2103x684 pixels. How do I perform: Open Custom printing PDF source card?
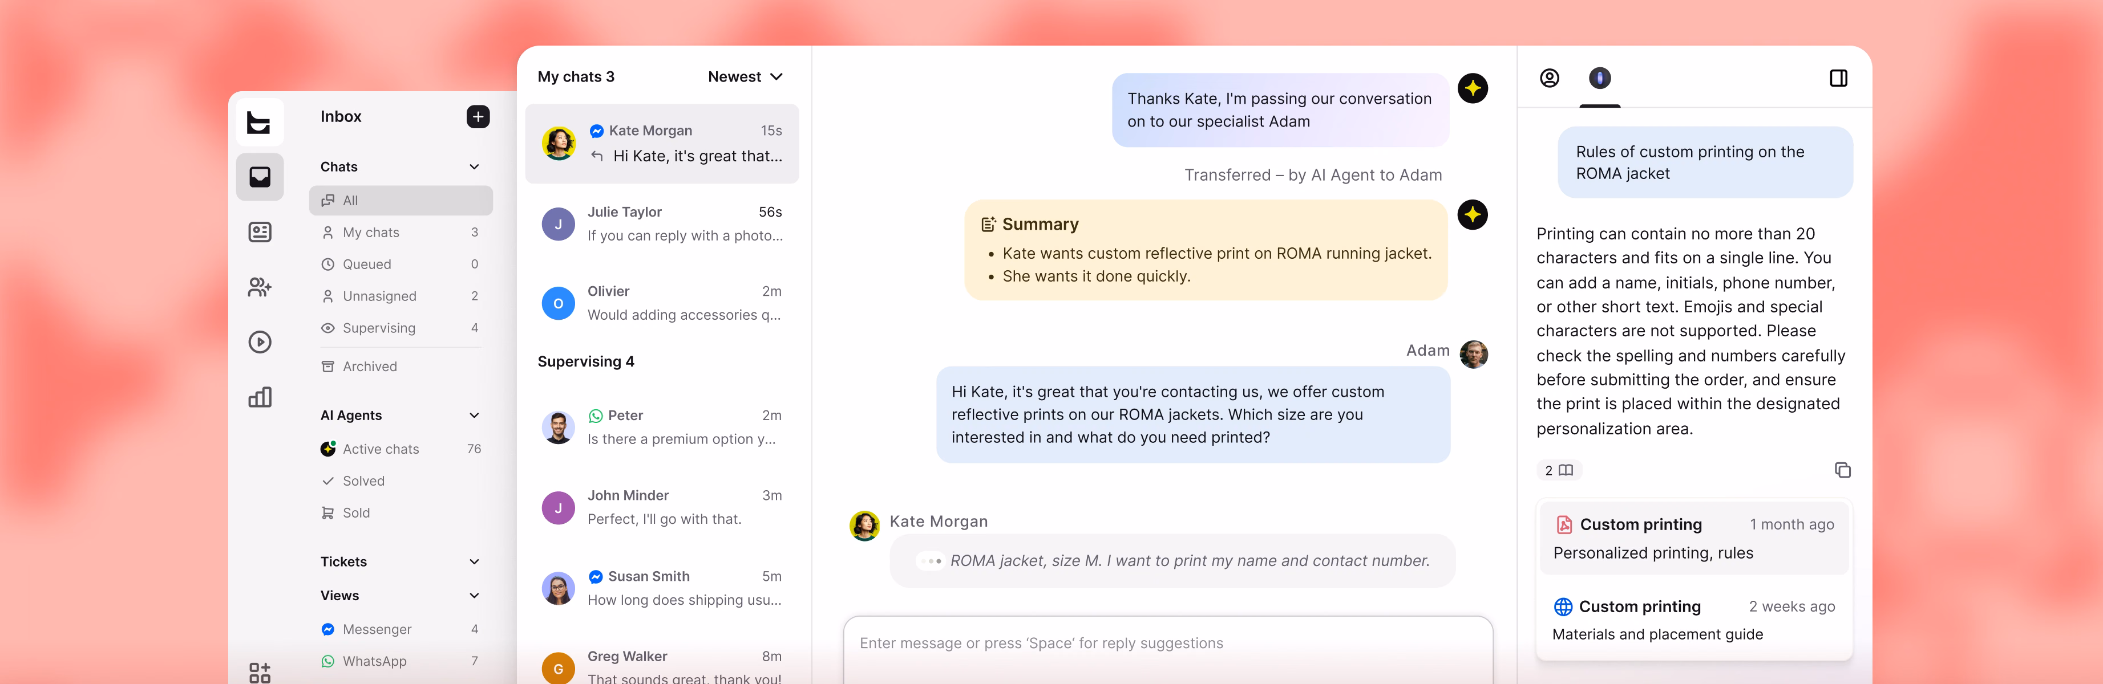[x=1694, y=538]
